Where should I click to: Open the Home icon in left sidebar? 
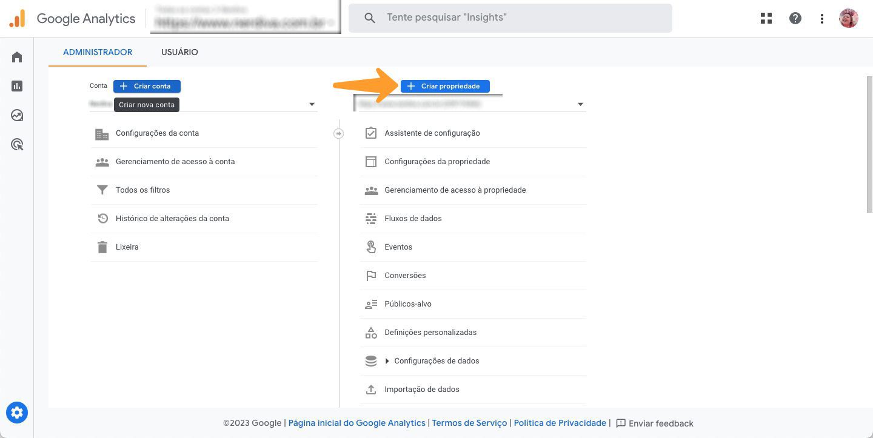pos(17,57)
